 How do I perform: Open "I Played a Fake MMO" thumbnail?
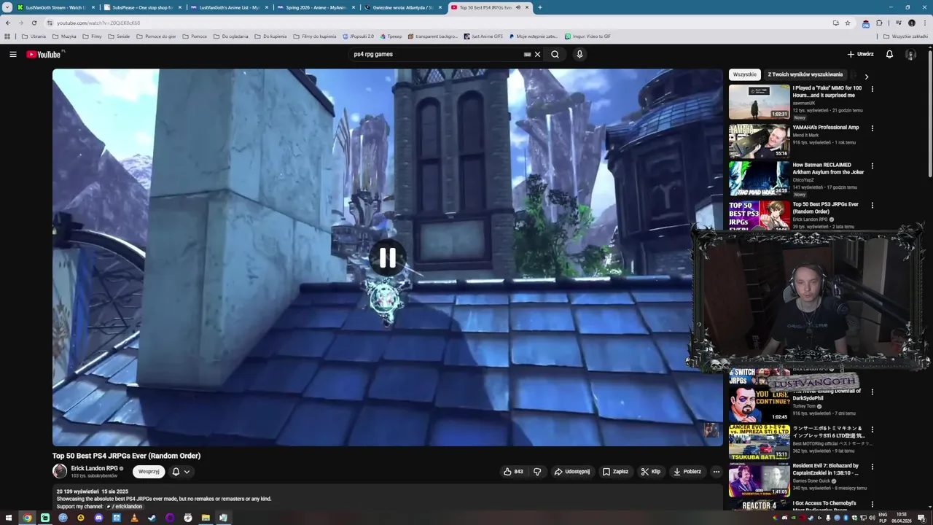coord(759,102)
